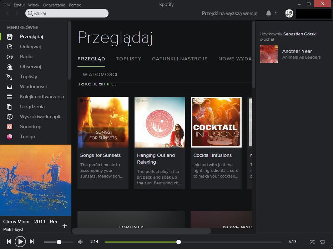The width and height of the screenshot is (333, 249).
Task: Open the Odkrywaj discover icon
Action: pos(9,47)
